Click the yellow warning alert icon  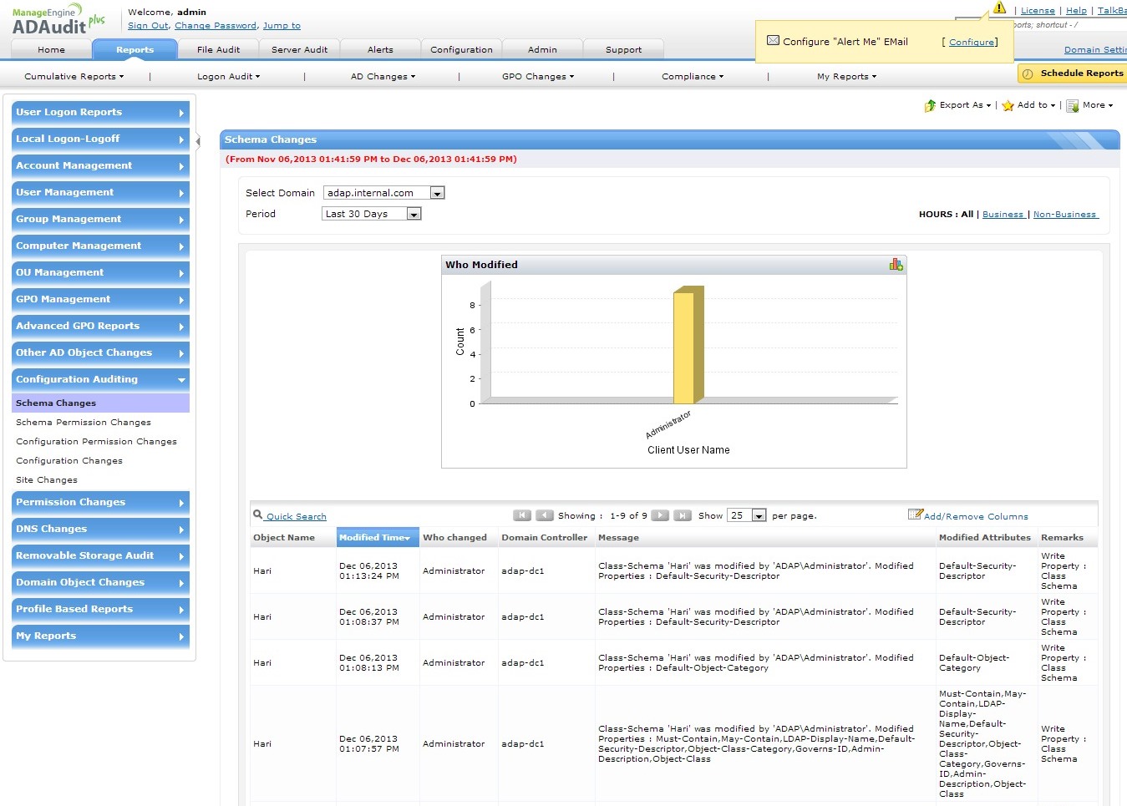point(999,8)
